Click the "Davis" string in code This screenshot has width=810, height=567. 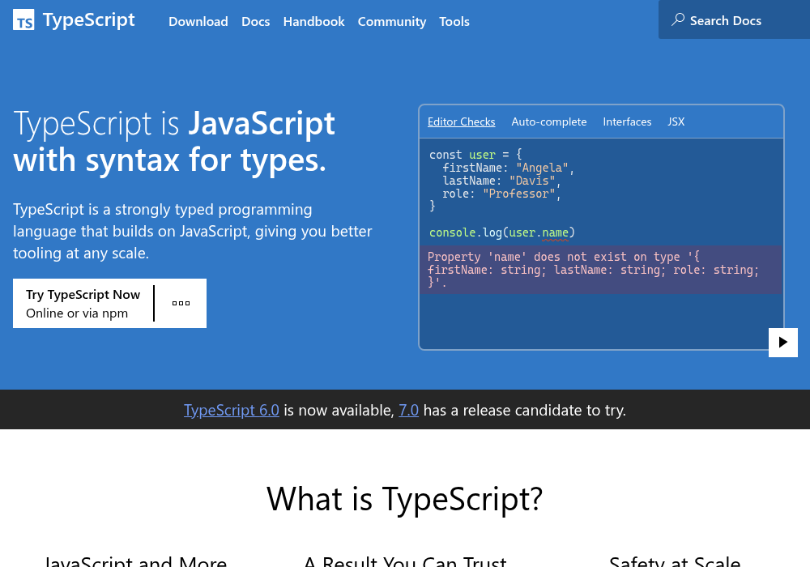click(x=532, y=181)
